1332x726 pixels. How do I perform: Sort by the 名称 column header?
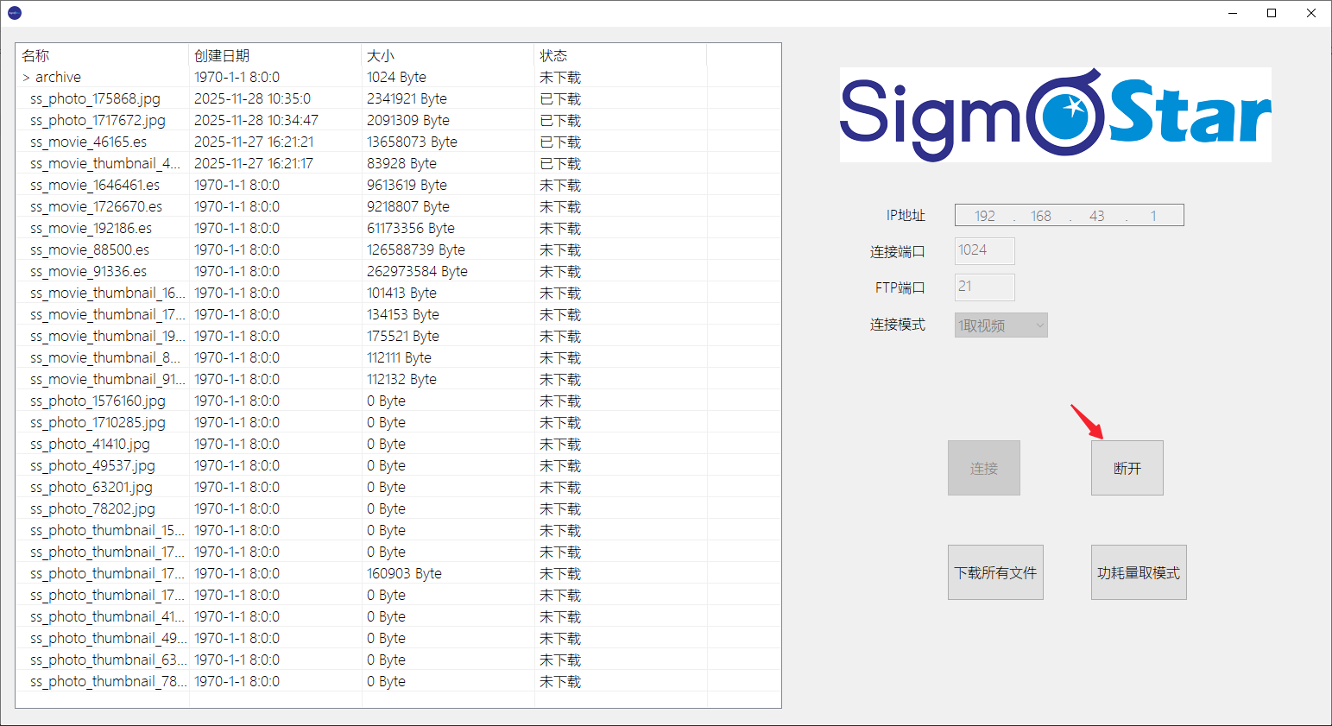(x=36, y=55)
